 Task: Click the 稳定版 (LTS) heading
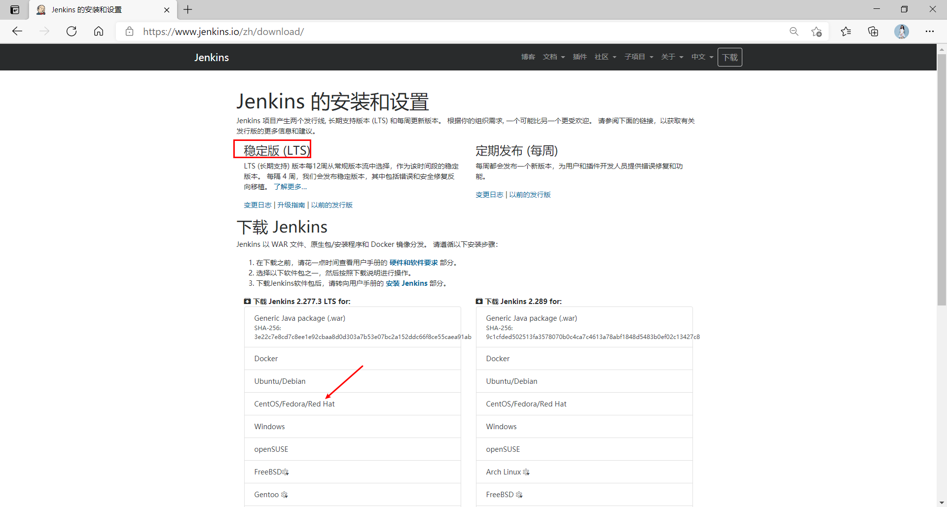click(x=277, y=150)
